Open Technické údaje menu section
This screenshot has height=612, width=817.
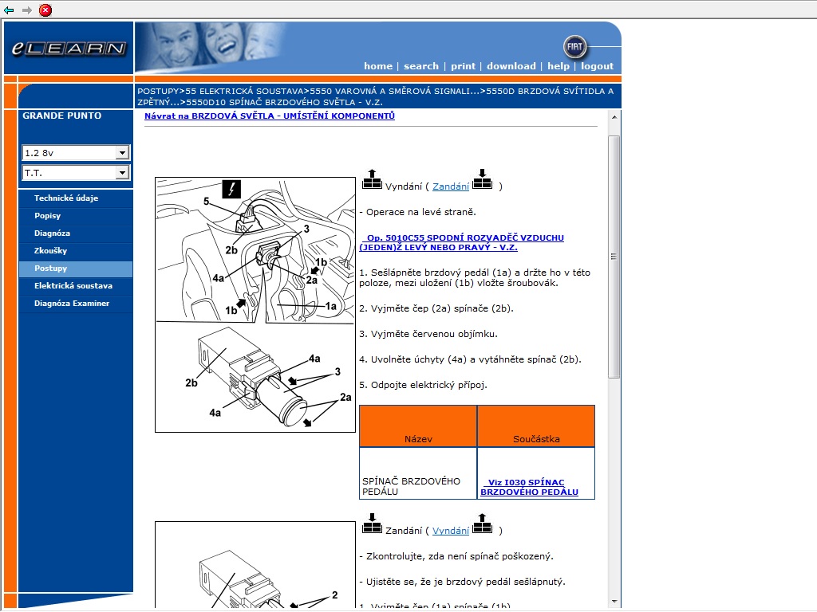point(66,198)
